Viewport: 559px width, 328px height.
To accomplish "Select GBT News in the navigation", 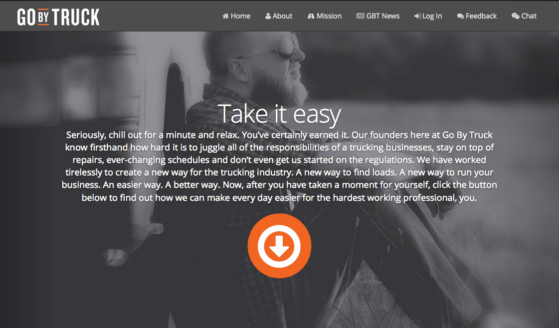I will 378,16.
